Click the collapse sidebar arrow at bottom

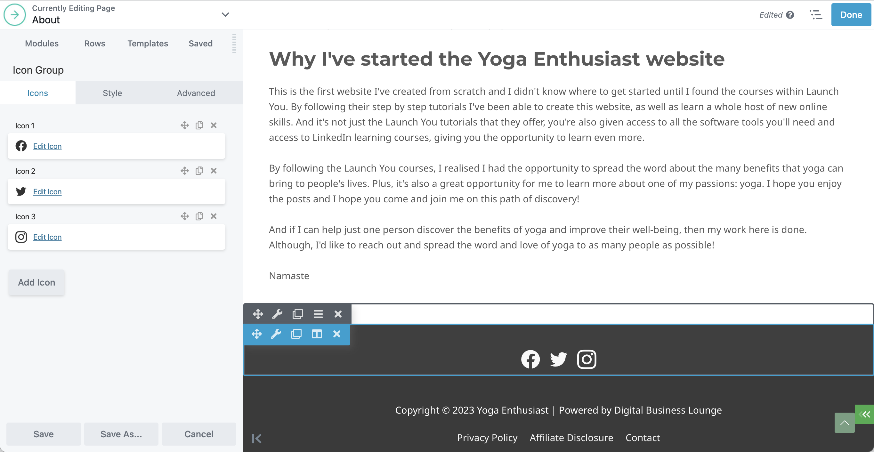coord(257,439)
